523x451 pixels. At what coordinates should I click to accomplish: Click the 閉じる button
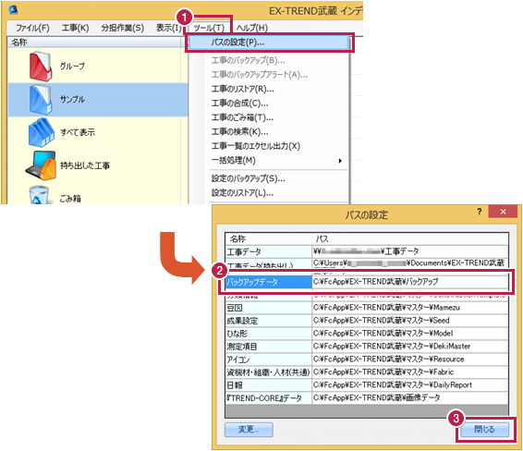point(484,430)
